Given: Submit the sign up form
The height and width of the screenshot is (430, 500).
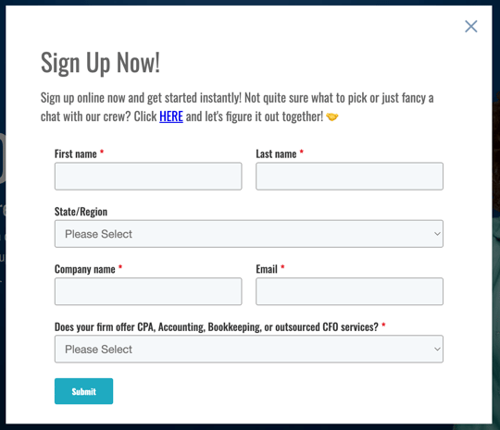Looking at the screenshot, I should 83,391.
